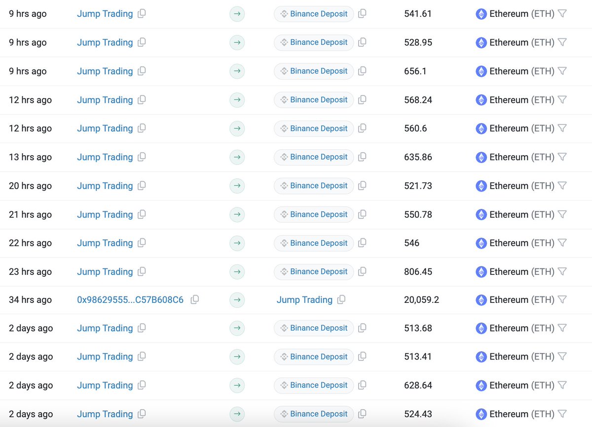
Task: Filter by token in the 528.95 row
Action: (562, 42)
